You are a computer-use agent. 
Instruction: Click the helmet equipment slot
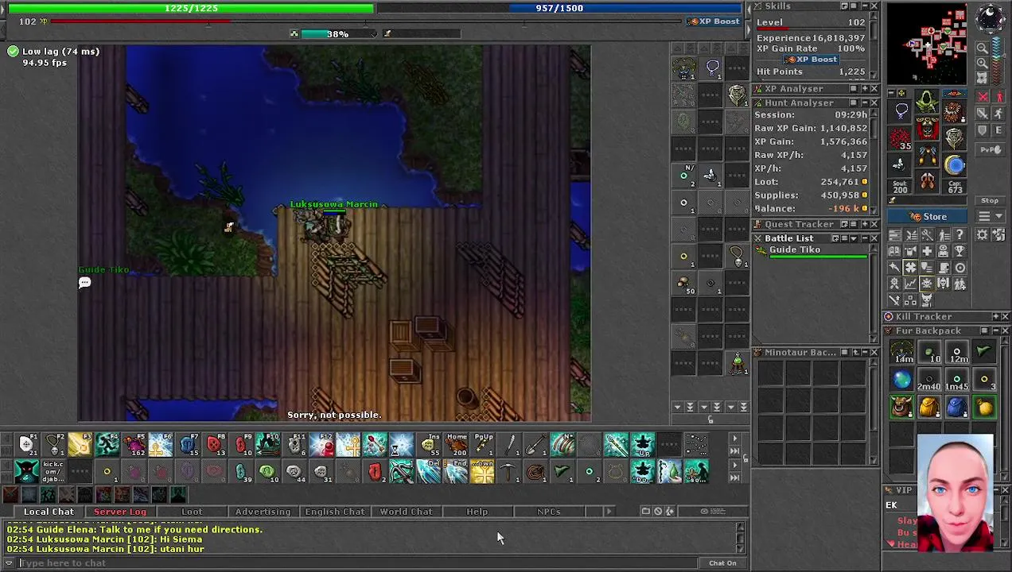point(927,101)
